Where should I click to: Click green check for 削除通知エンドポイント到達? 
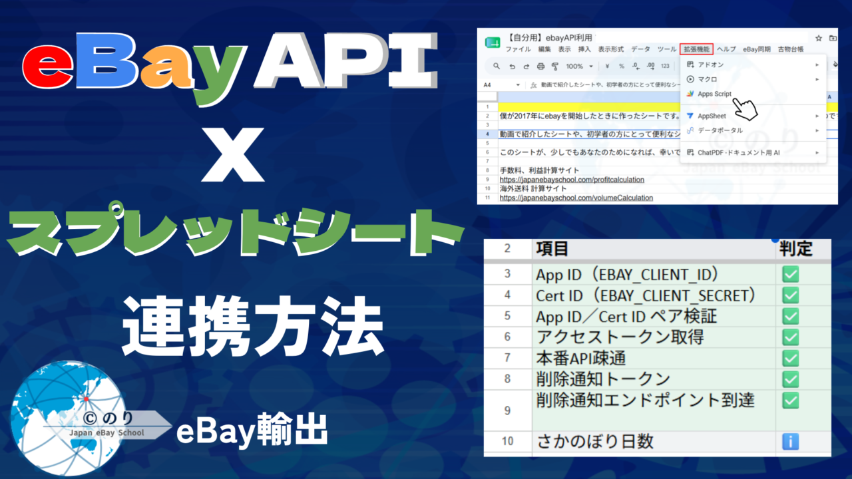tap(790, 400)
